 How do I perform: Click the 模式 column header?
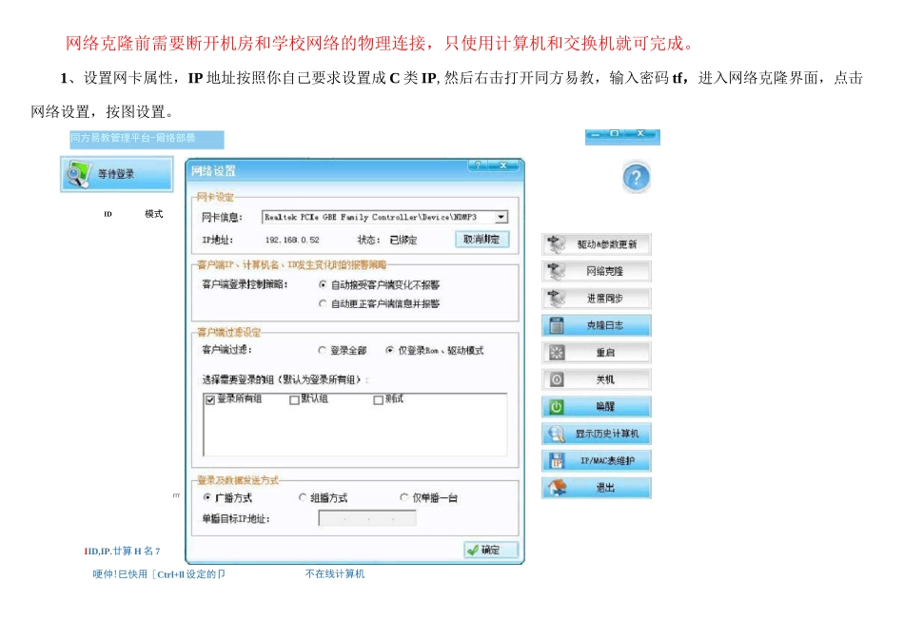click(154, 214)
